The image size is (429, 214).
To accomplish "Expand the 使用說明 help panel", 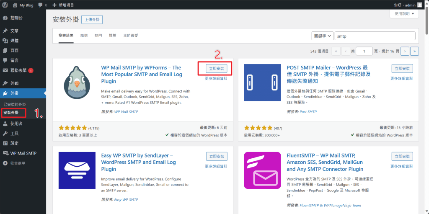I will 404,14.
